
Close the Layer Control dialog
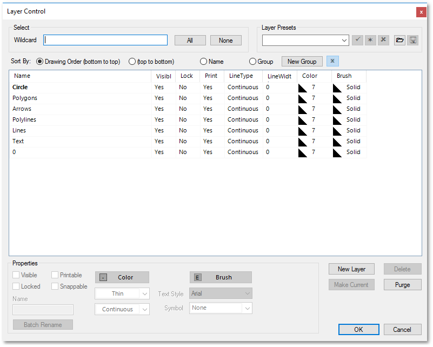[421, 12]
